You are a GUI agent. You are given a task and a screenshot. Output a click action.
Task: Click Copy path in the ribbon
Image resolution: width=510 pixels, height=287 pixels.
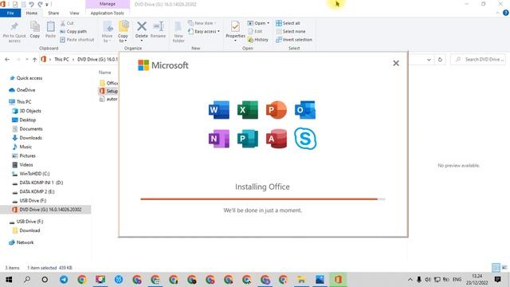(73, 31)
